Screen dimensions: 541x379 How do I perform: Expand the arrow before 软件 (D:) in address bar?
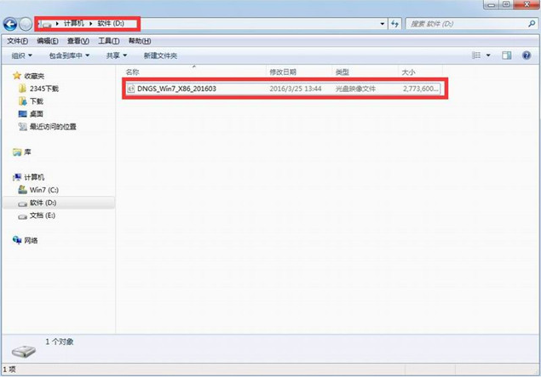(91, 24)
